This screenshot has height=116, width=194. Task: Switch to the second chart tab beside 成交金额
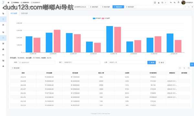(x=24, y=13)
